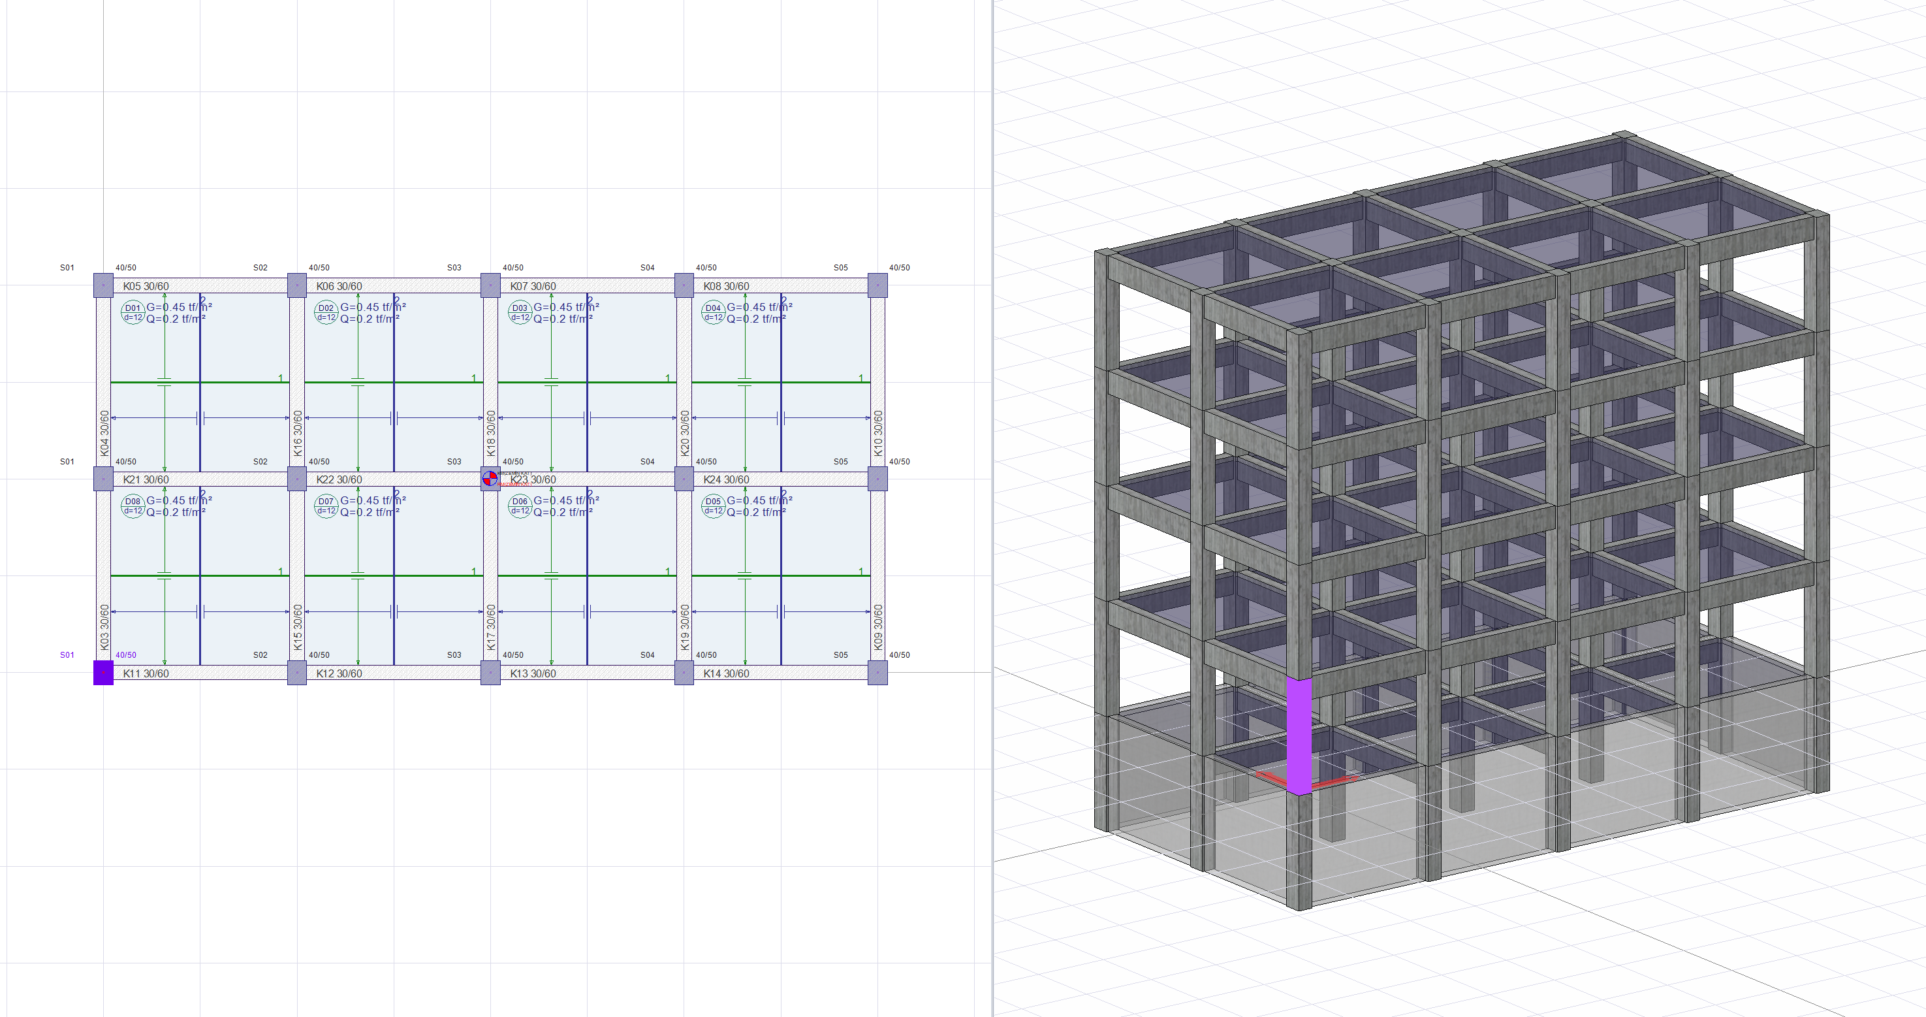The width and height of the screenshot is (1926, 1017).
Task: Select the K14 30/60 beam
Action: click(726, 673)
